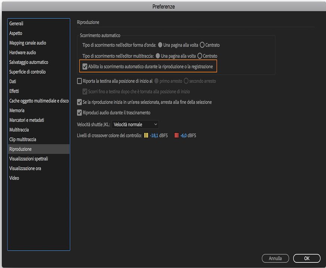Image resolution: width=326 pixels, height=268 pixels.
Task: Disable automatic scrolling during playback checkbox
Action: click(x=85, y=67)
